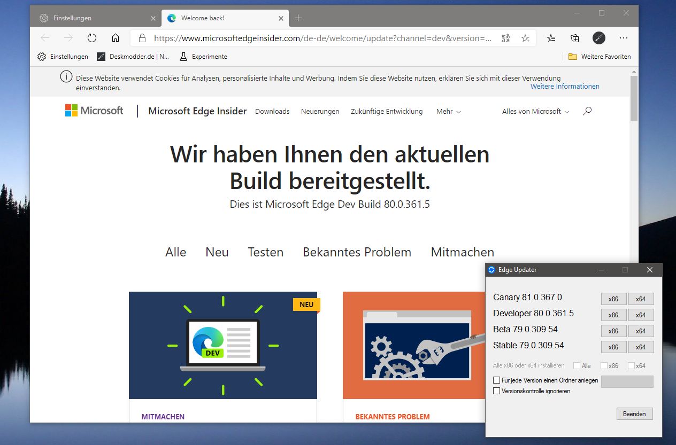
Task: Open the DEV laptop card image
Action: tap(223, 345)
